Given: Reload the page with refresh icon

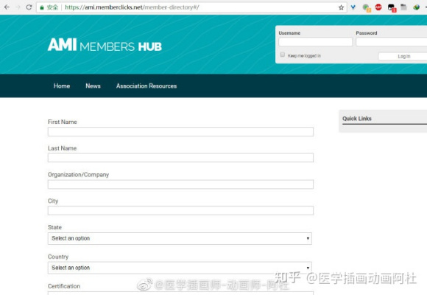Looking at the screenshot, I should click(29, 7).
